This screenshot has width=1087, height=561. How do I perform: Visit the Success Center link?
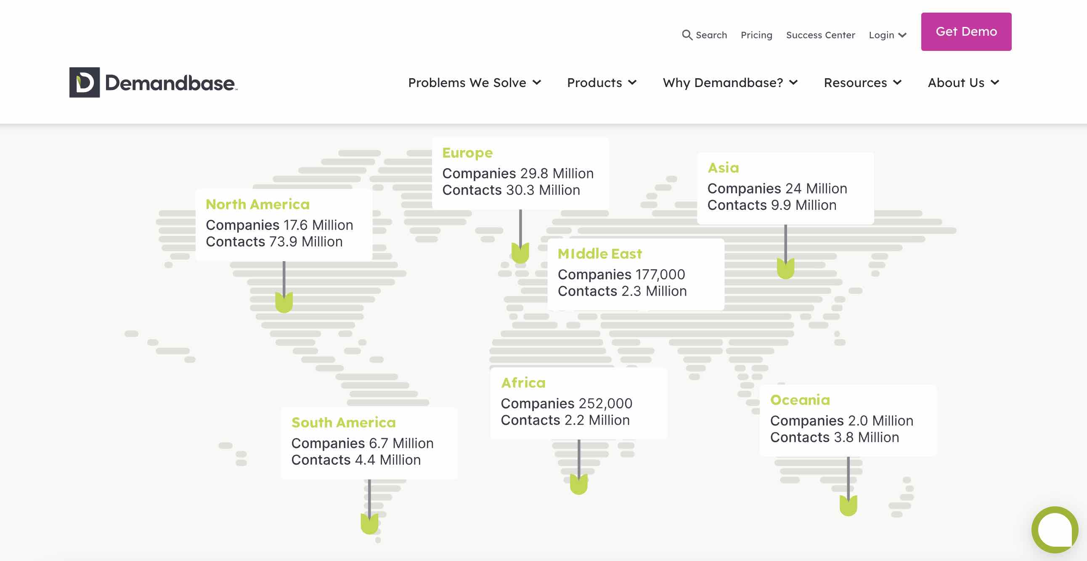pos(820,35)
